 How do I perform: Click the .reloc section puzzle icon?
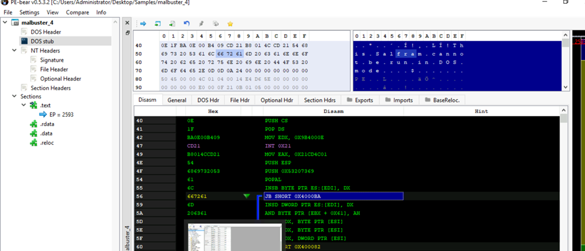[34, 143]
